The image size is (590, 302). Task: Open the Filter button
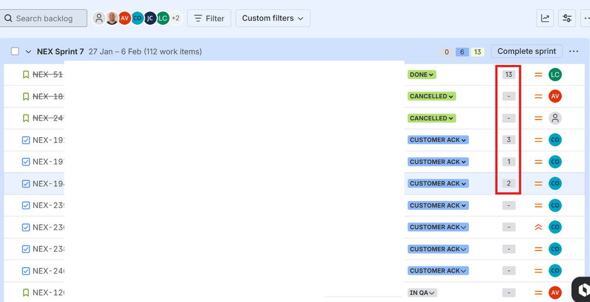209,18
